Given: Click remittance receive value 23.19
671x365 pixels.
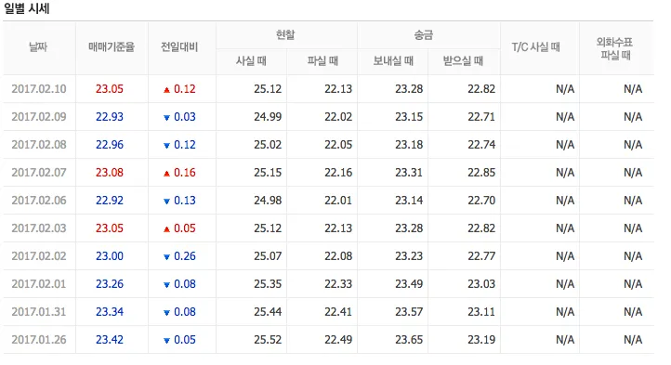Looking at the screenshot, I should 481,339.
